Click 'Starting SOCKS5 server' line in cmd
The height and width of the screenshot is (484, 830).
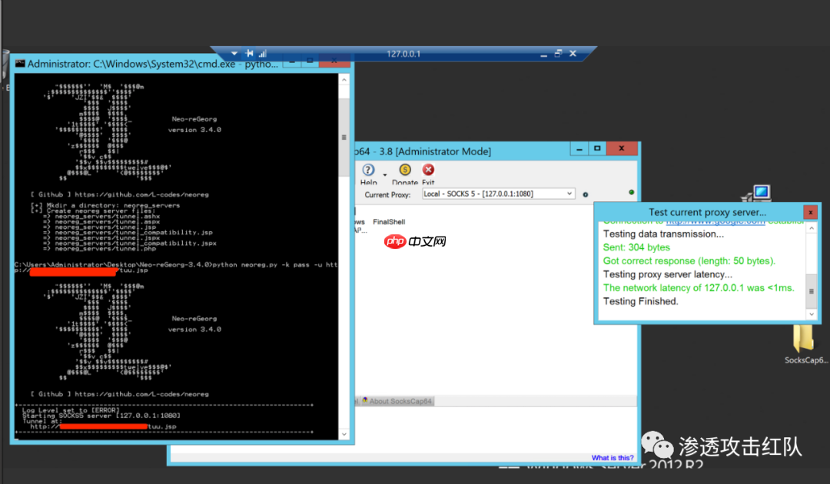pyautogui.click(x=101, y=416)
